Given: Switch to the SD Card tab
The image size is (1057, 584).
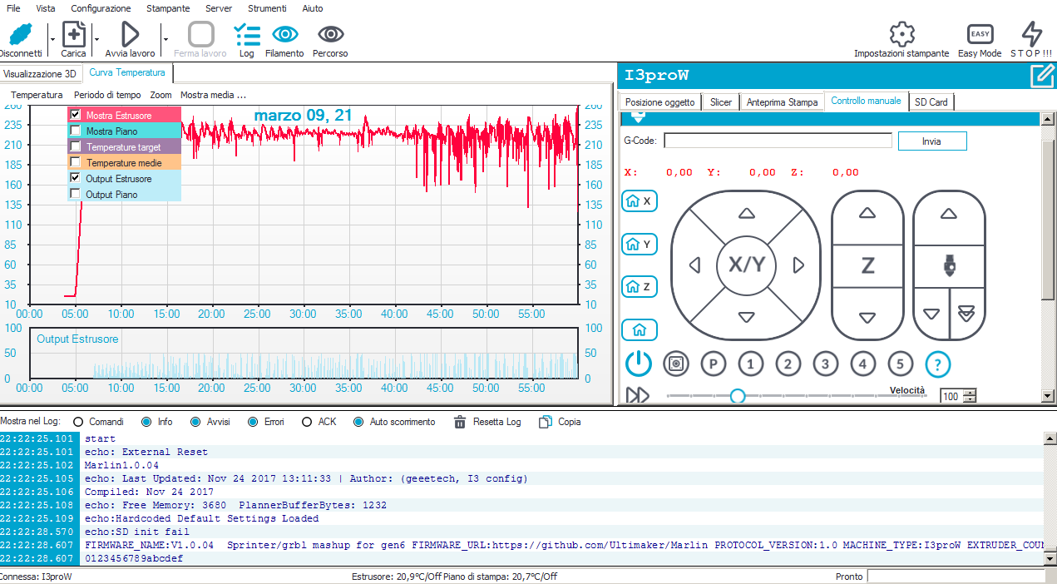Looking at the screenshot, I should [x=931, y=101].
